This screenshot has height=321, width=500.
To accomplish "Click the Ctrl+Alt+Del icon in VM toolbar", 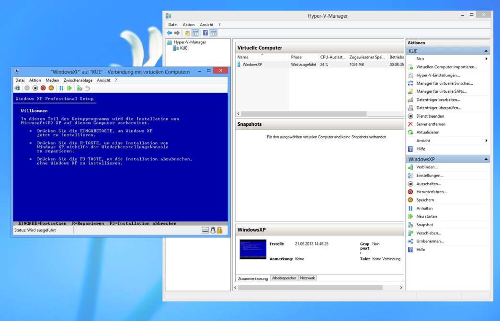I will (x=17, y=88).
